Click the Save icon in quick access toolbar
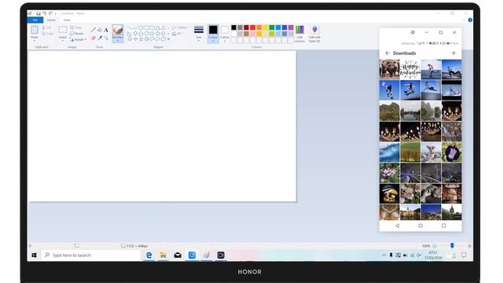The height and width of the screenshot is (283, 503). pos(39,13)
